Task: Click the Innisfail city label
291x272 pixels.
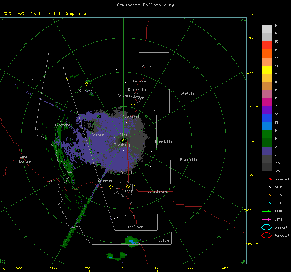Action: (x=131, y=117)
